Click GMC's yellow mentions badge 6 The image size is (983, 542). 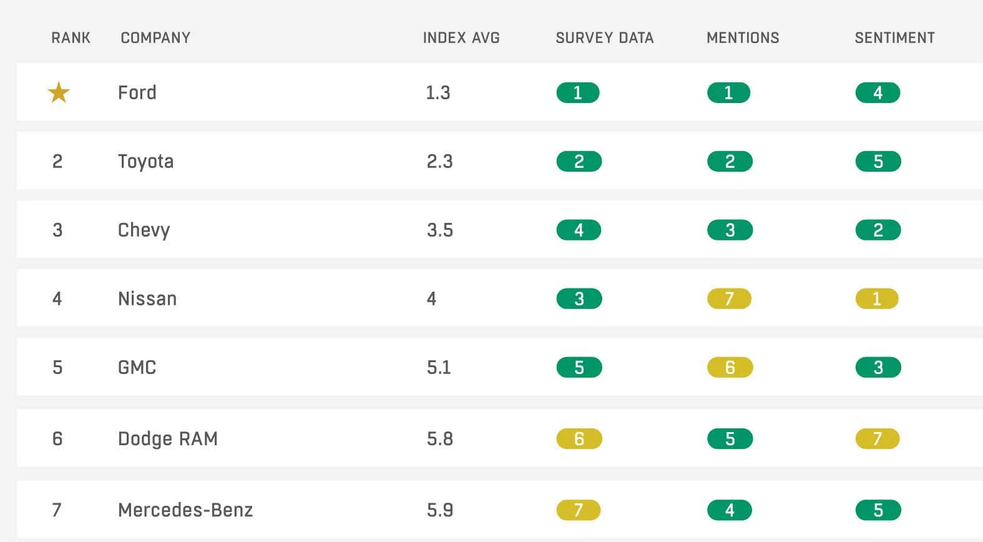pos(730,367)
